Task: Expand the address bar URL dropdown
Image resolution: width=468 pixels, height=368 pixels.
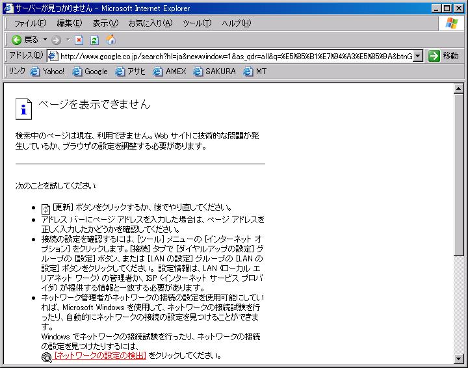Action: point(418,56)
